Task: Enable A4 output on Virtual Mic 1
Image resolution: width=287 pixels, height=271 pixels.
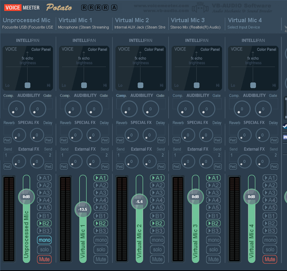Action: [101, 200]
